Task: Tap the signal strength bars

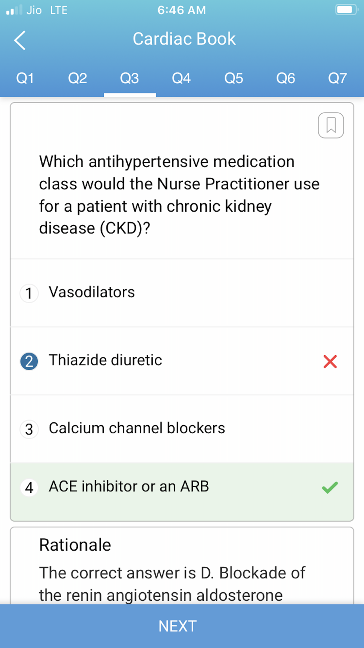Action: click(x=14, y=10)
